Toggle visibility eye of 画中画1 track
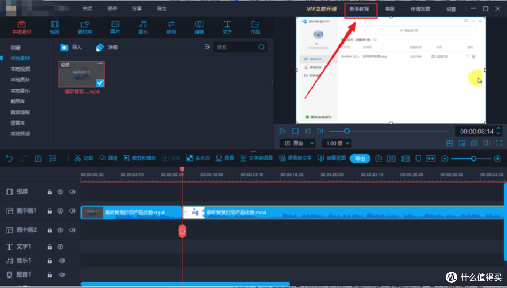This screenshot has height=288, width=507. [61, 211]
